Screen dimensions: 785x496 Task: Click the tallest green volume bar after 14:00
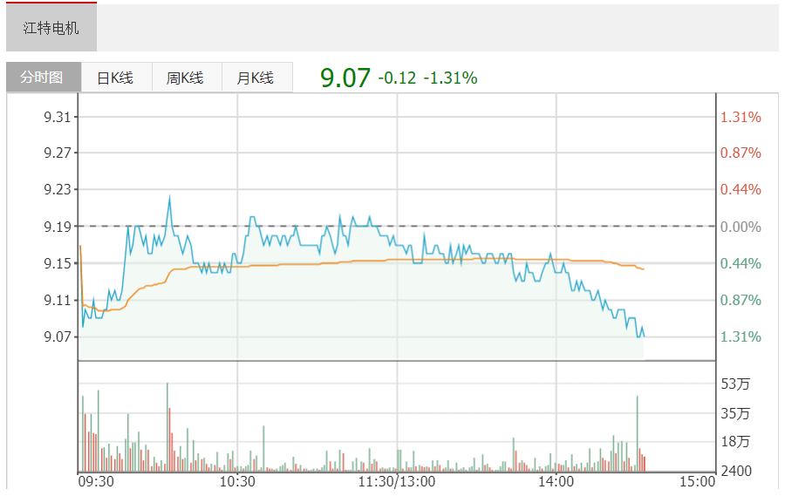coord(638,433)
